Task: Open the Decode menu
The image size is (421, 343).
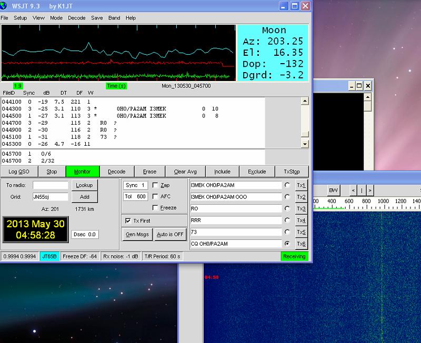Action: click(76, 18)
